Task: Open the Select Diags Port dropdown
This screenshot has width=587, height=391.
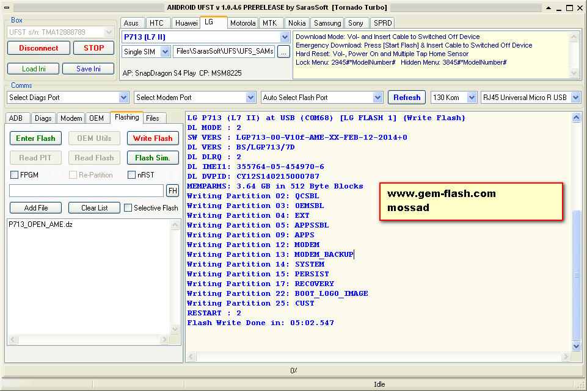Action: [123, 98]
